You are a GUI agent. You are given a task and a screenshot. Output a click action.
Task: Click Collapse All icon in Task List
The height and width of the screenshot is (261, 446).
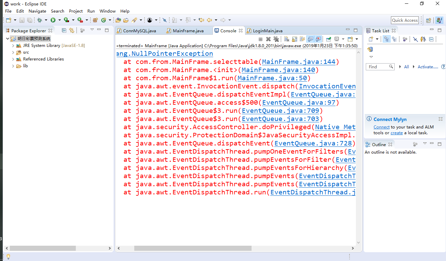pyautogui.click(x=431, y=39)
